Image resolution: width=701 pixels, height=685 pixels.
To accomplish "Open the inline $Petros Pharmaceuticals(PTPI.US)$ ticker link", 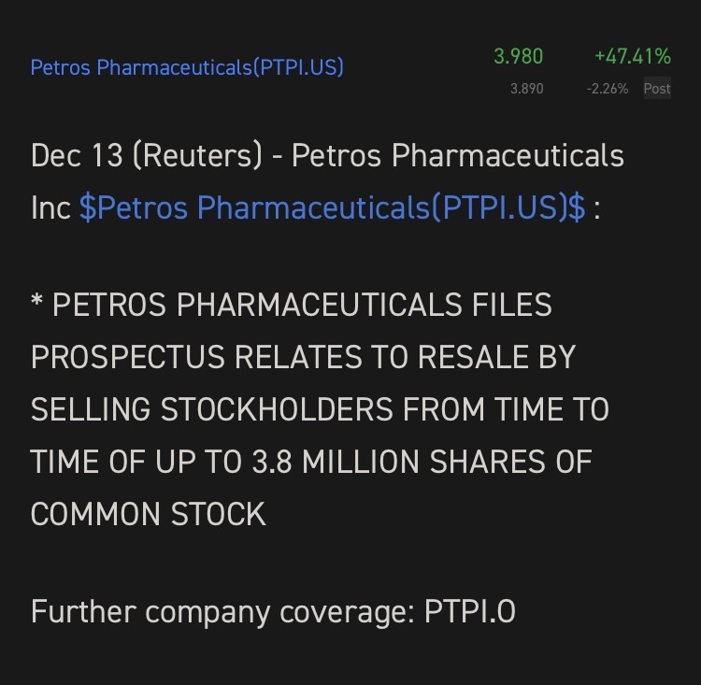I will (x=332, y=207).
